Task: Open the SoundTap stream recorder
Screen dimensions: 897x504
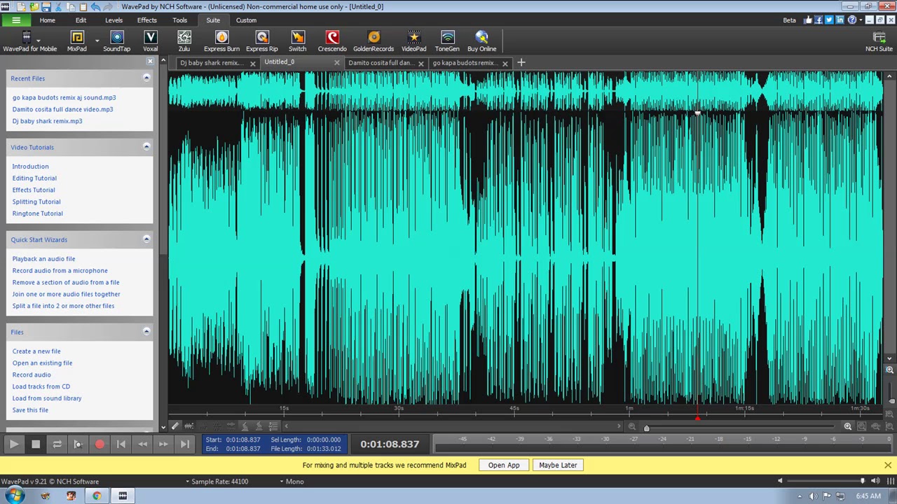Action: pos(116,41)
